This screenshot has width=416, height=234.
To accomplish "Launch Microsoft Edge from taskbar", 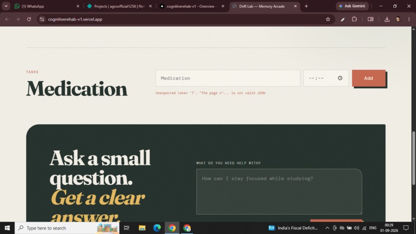I will click(x=157, y=228).
